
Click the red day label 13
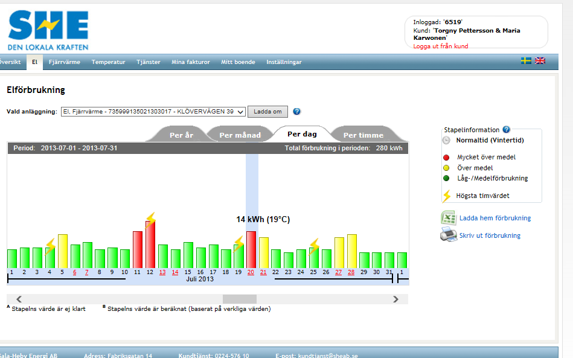[x=162, y=272]
